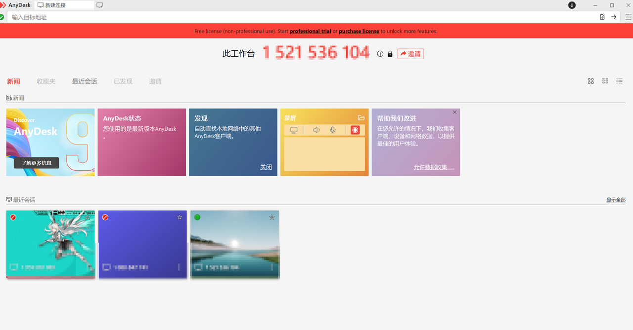Close the 帮助我们改进 card

click(454, 112)
